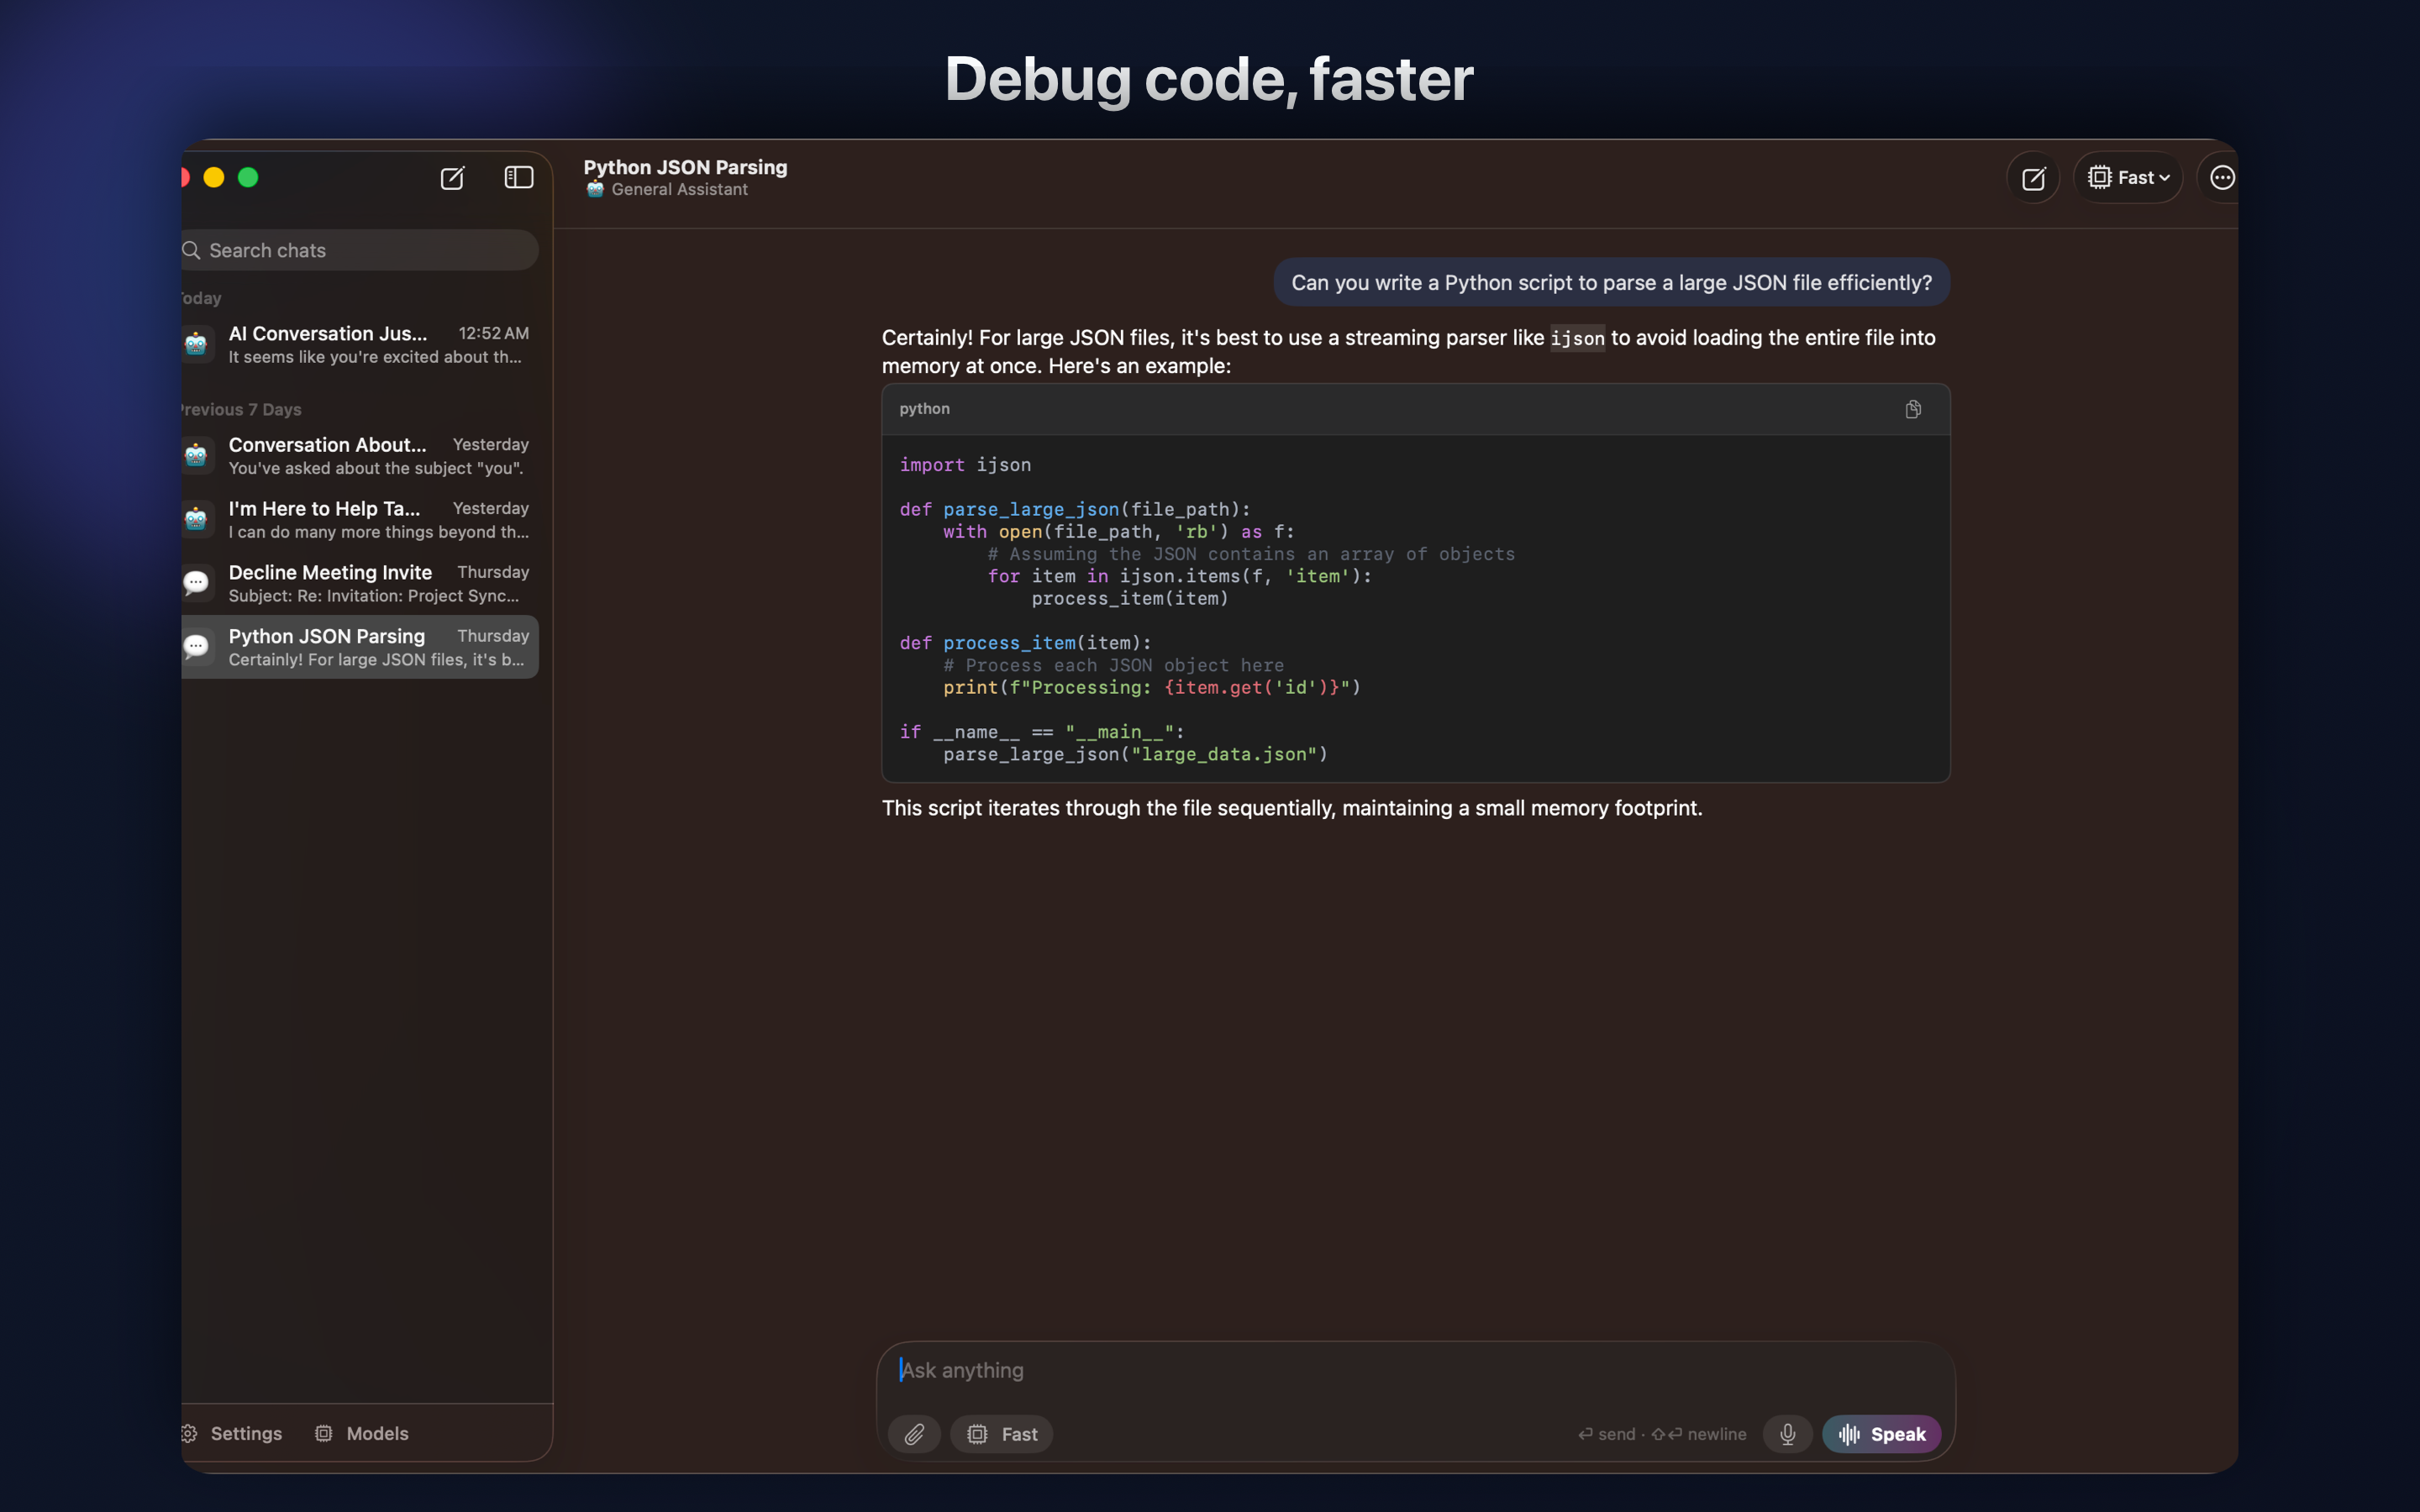Click robot avatar of I'm Here to Help chat
Viewport: 2420px width, 1512px height.
196,520
